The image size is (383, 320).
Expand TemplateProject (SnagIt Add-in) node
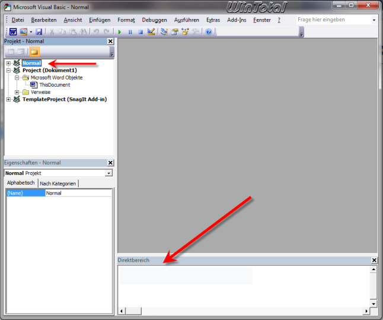click(8, 100)
